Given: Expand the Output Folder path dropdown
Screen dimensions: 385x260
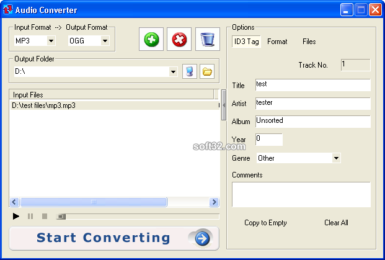Looking at the screenshot, I should pos(173,72).
